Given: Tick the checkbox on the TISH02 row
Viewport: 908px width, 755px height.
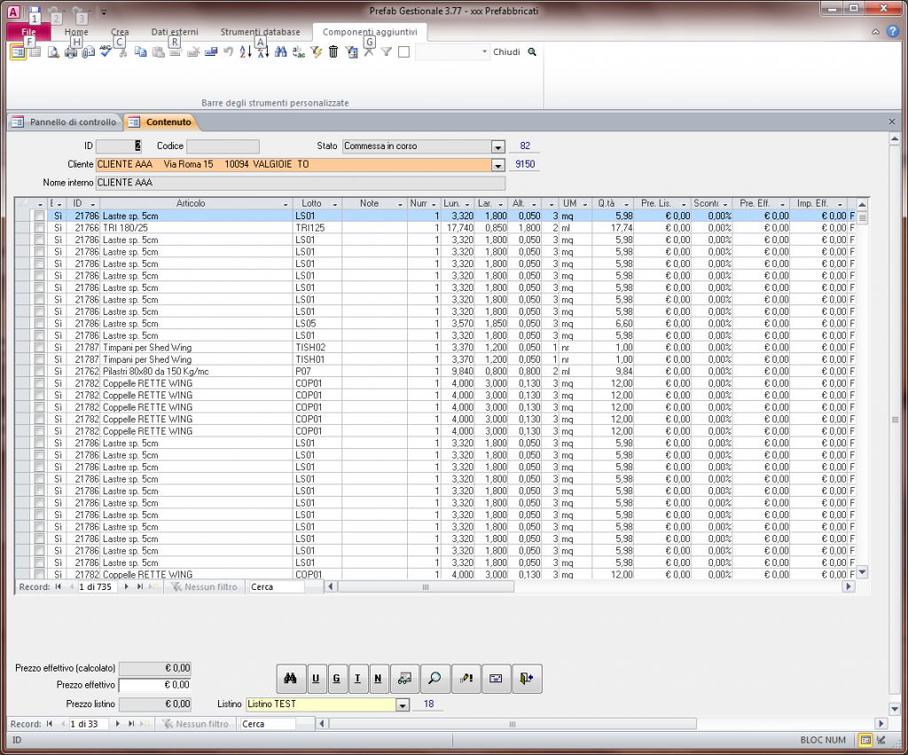Looking at the screenshot, I should [x=39, y=347].
